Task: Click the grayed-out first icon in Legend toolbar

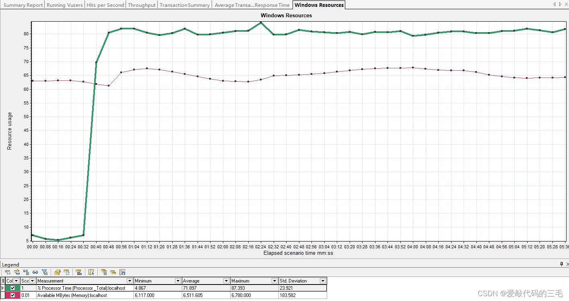Action: (x=8, y=272)
